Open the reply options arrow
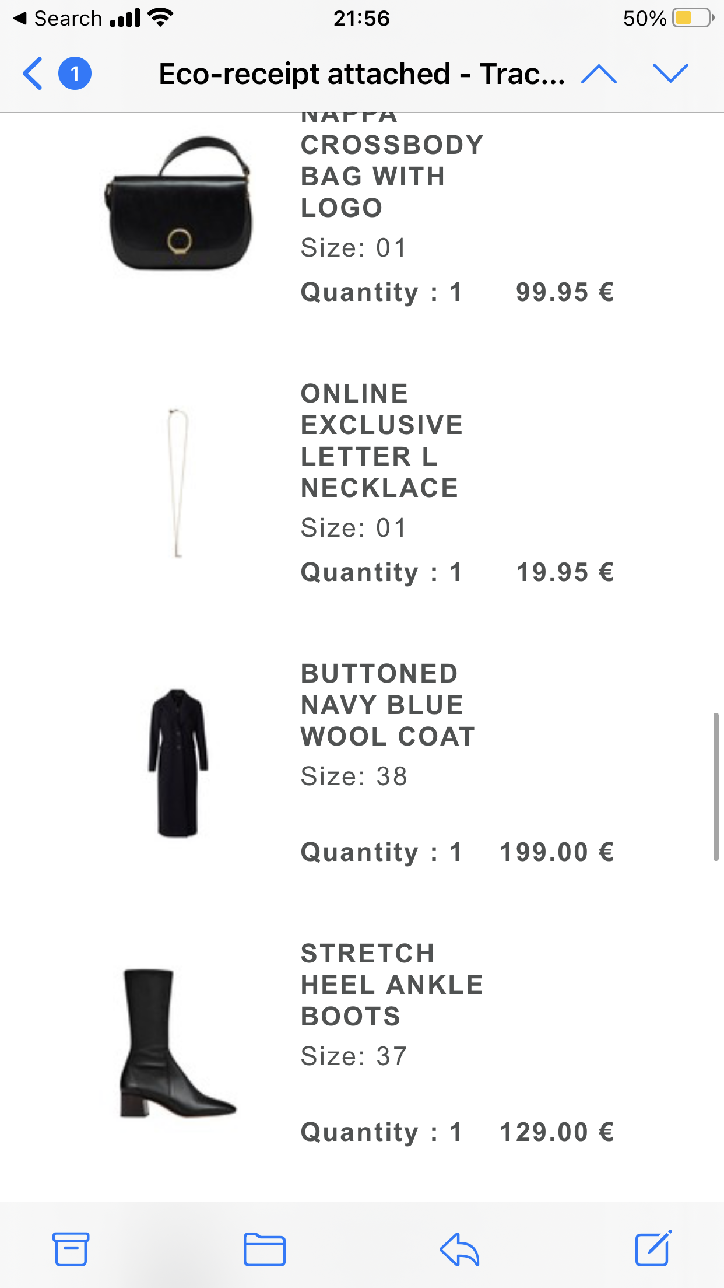The image size is (724, 1288). pyautogui.click(x=459, y=1249)
